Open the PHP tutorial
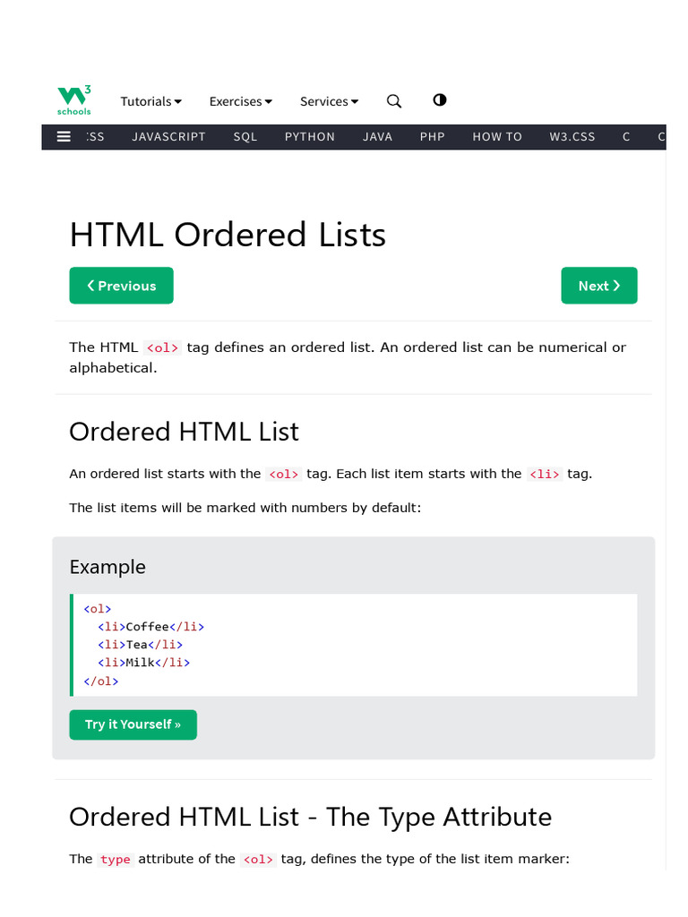 433,137
